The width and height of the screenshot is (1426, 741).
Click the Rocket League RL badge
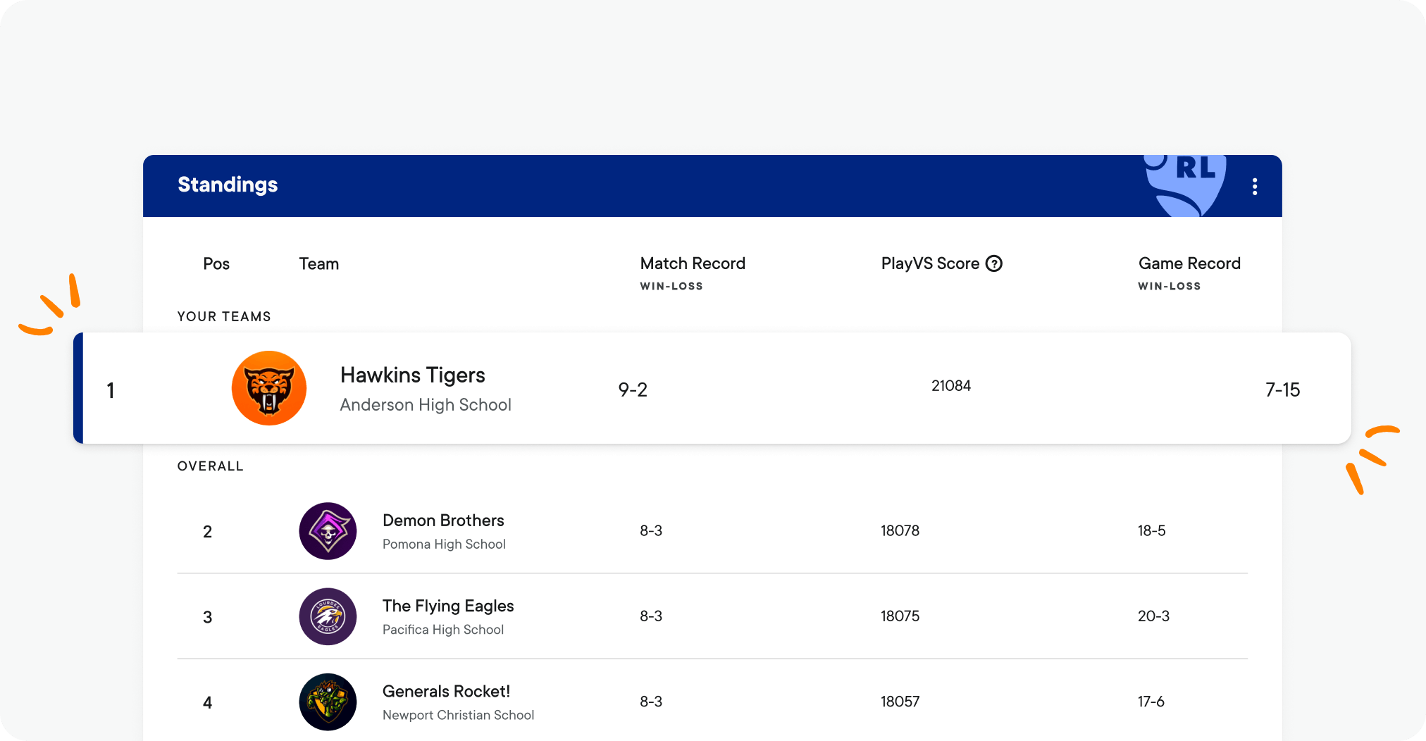click(1186, 183)
